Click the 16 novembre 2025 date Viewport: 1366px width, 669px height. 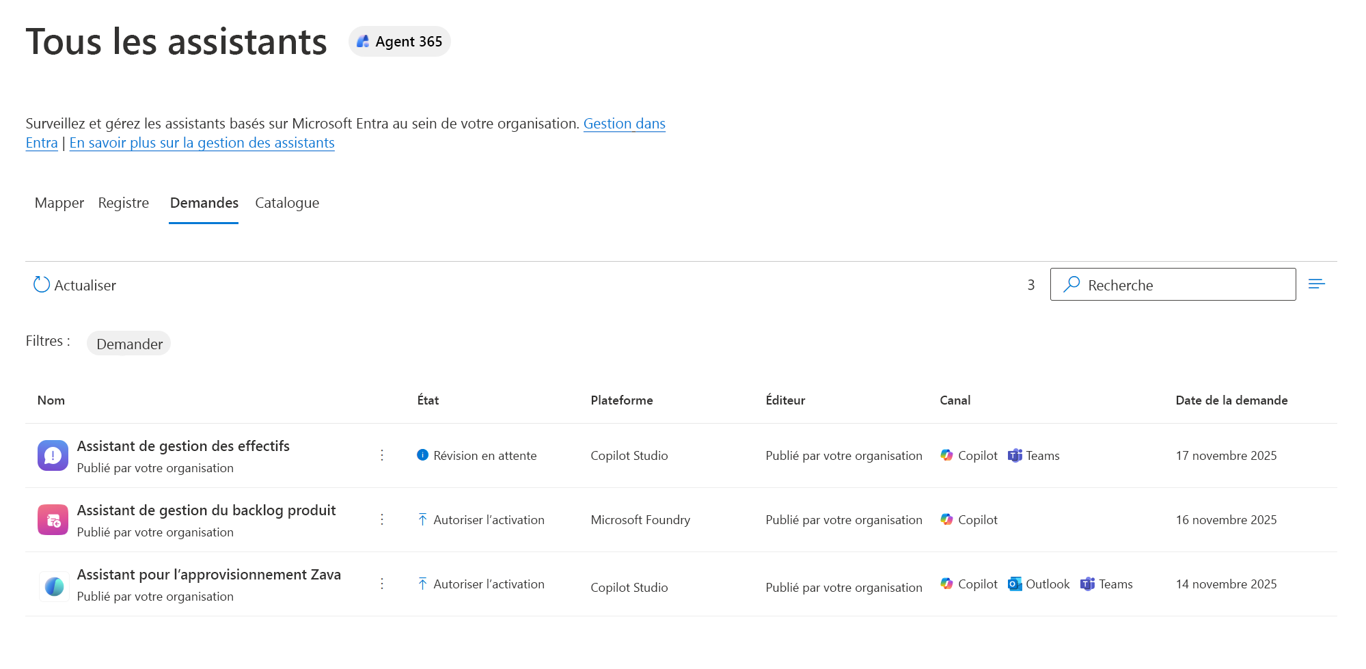point(1226,520)
